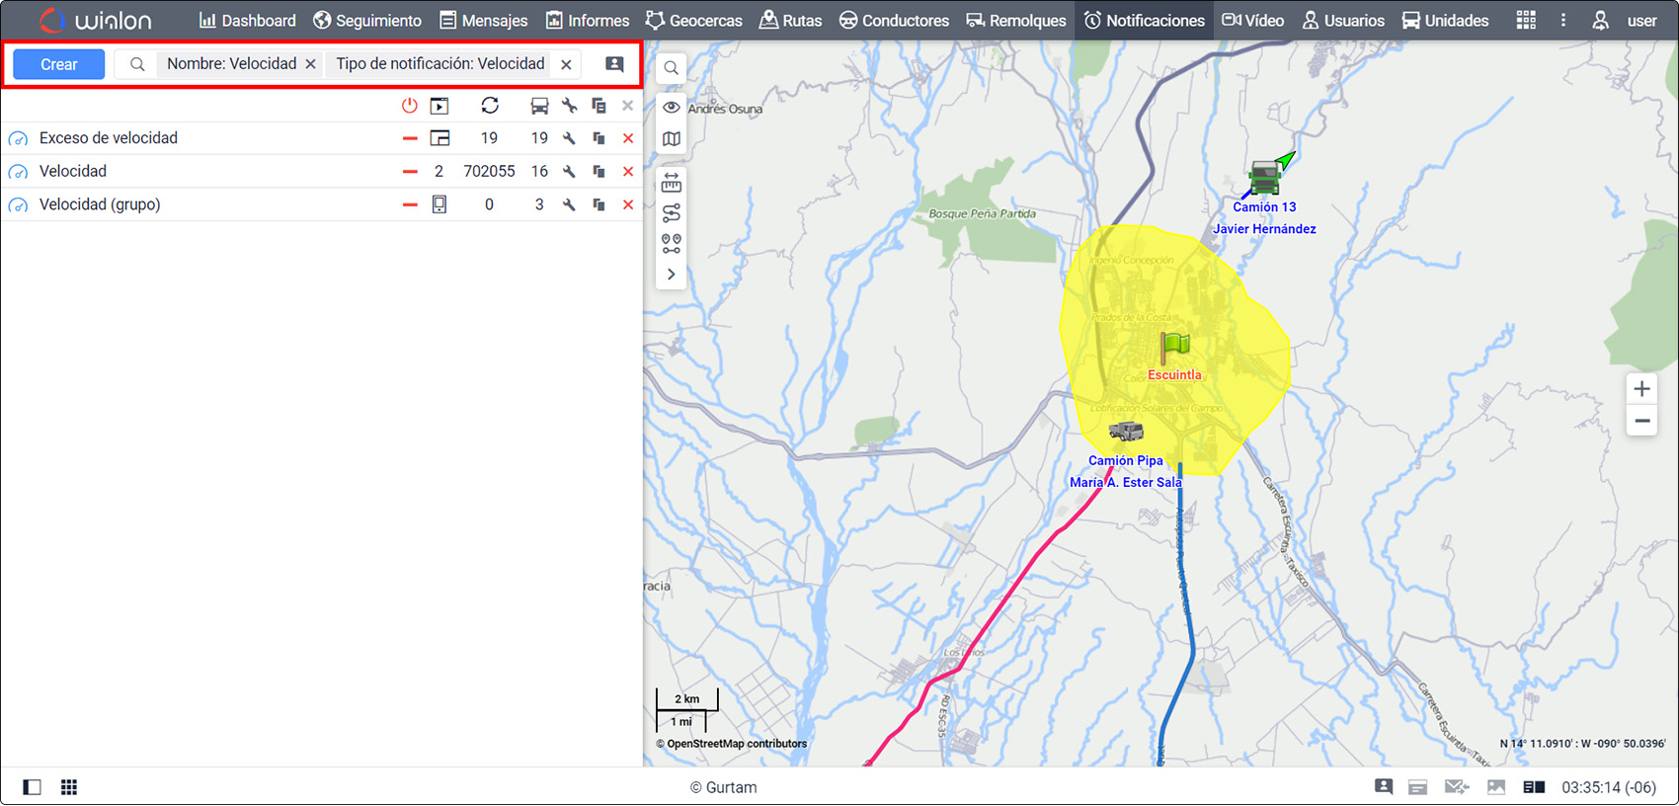Viewport: 1679px width, 806px height.
Task: Open the map search magnifier tool
Action: click(x=672, y=68)
